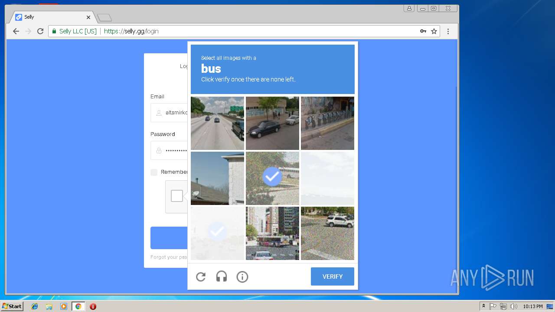Screen dimensions: 555x312
Task: Select the Selly browser tab
Action: [52, 17]
